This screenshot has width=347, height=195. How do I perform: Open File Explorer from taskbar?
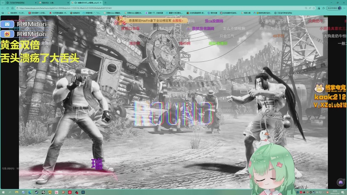[16, 192]
